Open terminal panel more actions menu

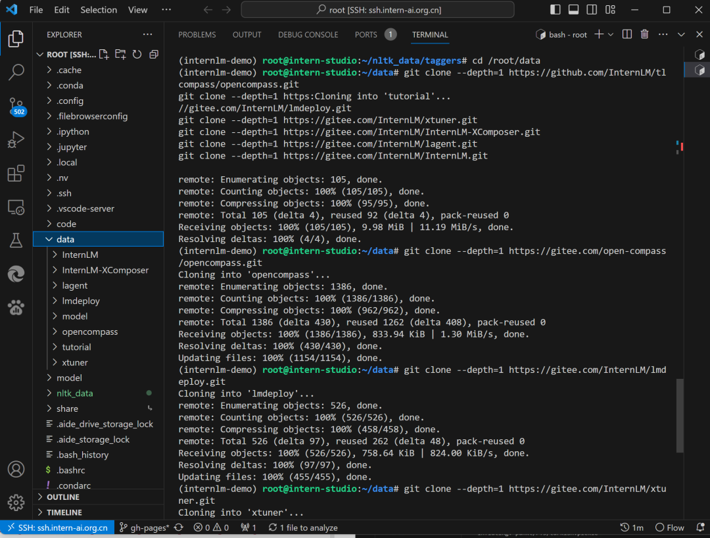coord(663,34)
